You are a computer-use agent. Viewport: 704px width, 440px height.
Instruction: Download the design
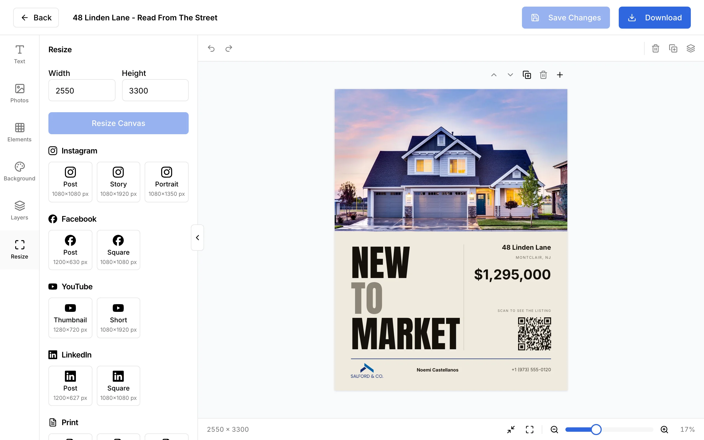[654, 17]
